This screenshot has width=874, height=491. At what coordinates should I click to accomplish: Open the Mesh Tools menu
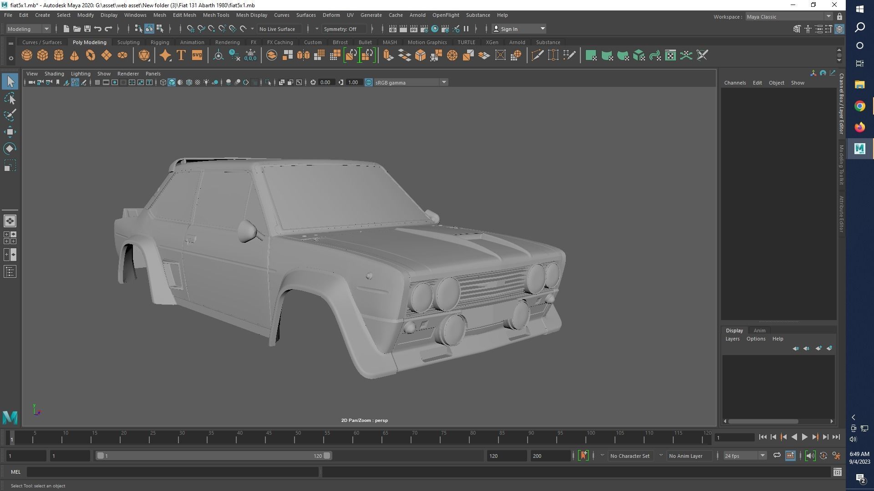point(216,15)
